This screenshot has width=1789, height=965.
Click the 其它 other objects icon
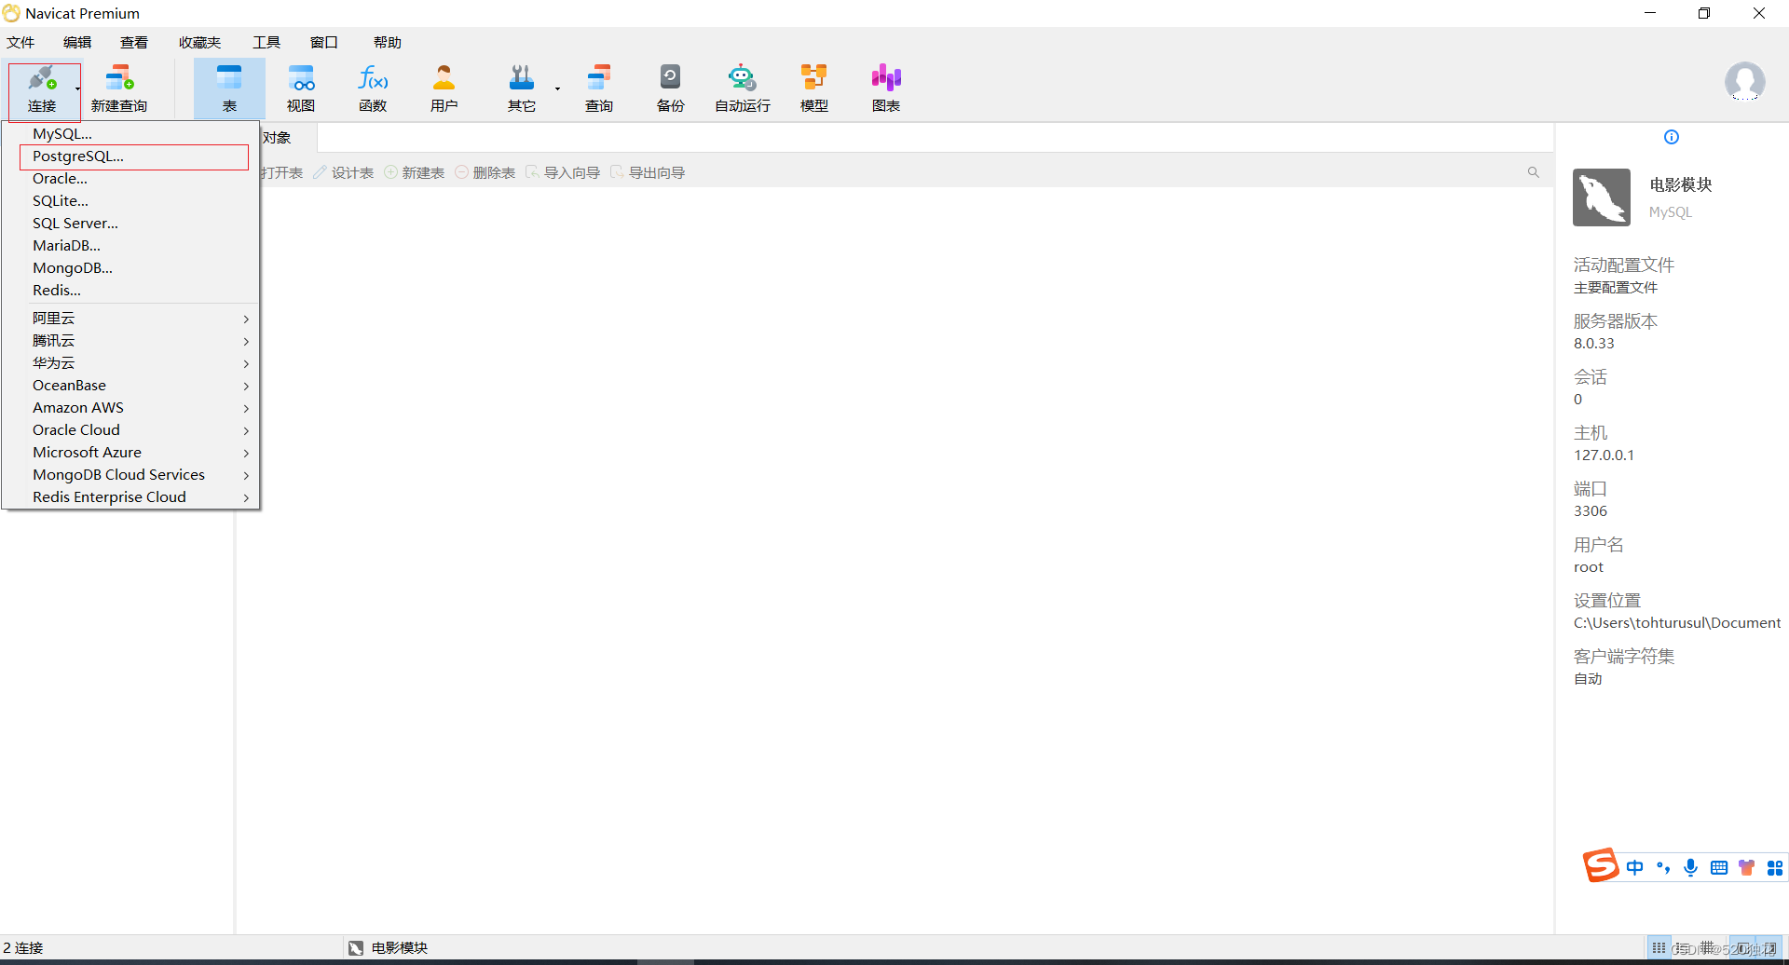(522, 89)
